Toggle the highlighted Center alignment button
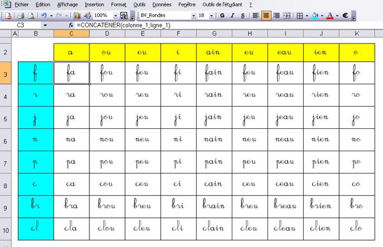 click(x=266, y=15)
